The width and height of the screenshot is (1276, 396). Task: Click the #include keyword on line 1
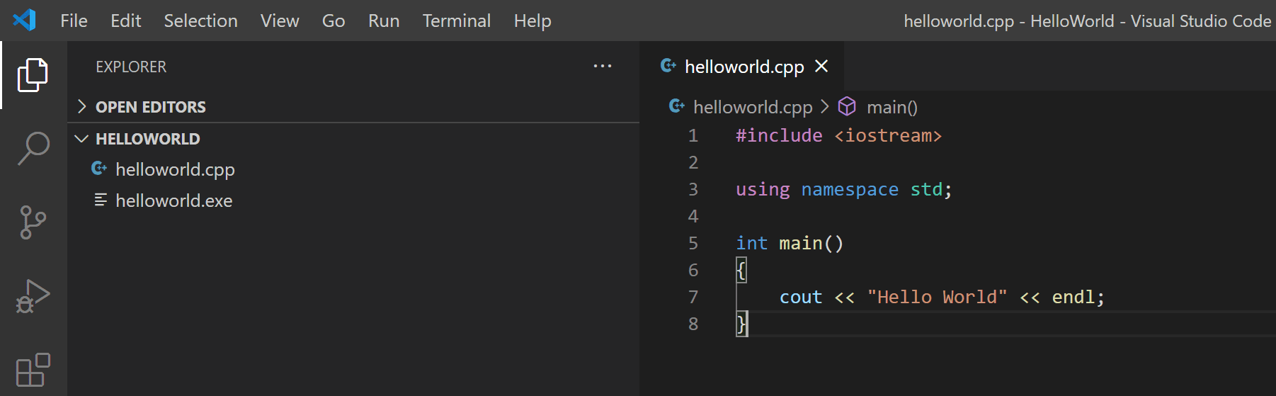pos(779,135)
